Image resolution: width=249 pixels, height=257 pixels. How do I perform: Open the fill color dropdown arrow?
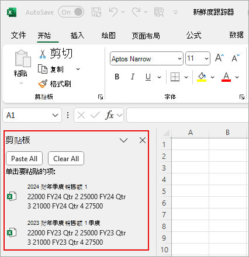point(212,77)
